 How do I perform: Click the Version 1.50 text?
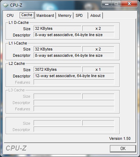click(120, 138)
